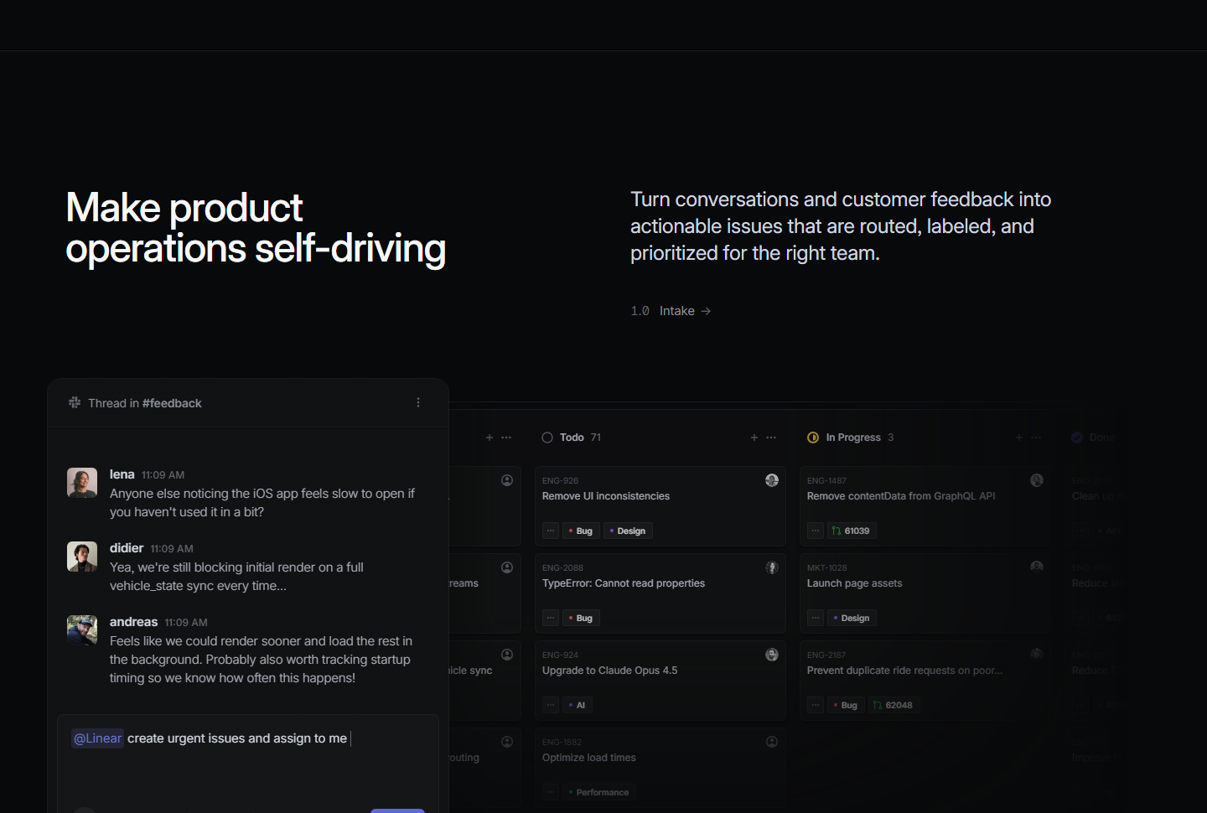Select the AI label on ENG-924 card
1207x813 pixels.
click(x=577, y=705)
